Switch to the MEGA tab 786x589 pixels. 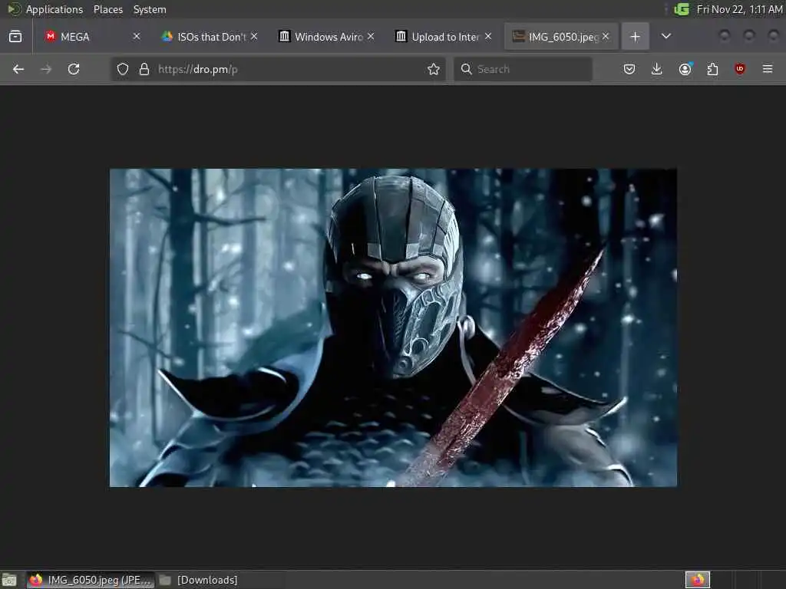tap(92, 37)
